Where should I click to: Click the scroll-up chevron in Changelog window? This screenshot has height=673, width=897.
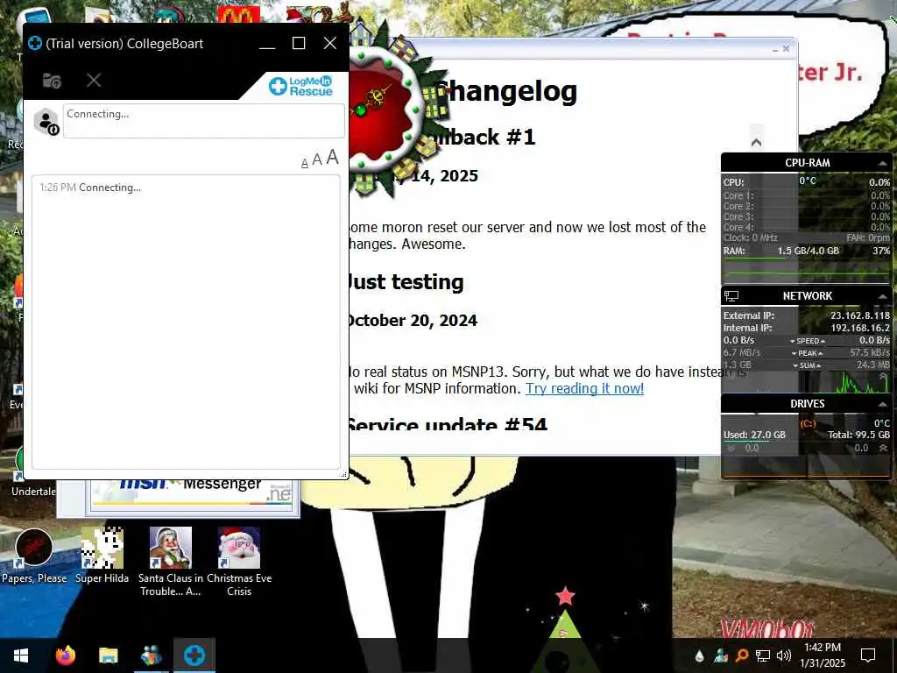pyautogui.click(x=756, y=142)
